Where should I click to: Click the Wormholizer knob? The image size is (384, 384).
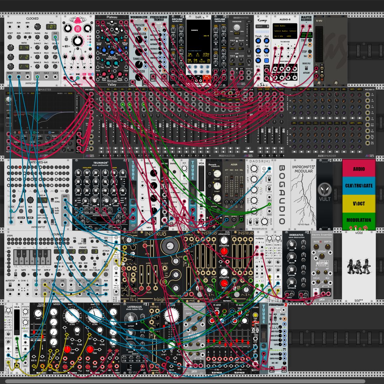[139, 39]
